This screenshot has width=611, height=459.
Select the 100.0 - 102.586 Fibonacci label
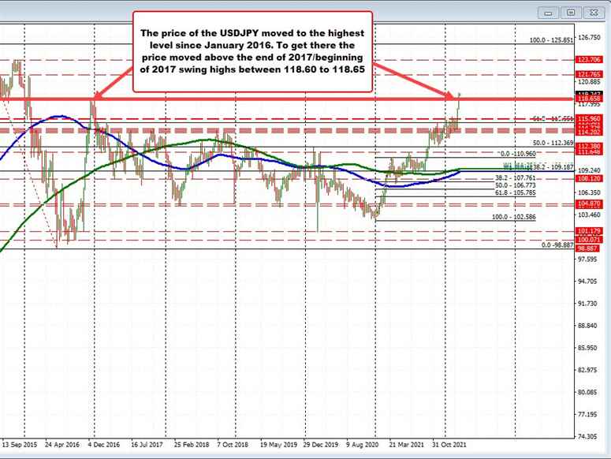pyautogui.click(x=514, y=217)
